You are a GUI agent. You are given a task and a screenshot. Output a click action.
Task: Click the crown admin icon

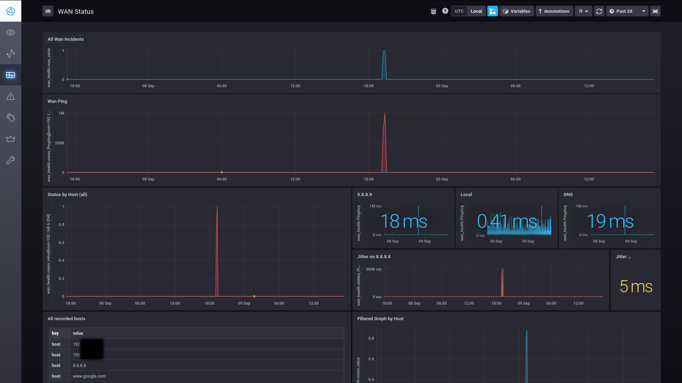pos(11,139)
